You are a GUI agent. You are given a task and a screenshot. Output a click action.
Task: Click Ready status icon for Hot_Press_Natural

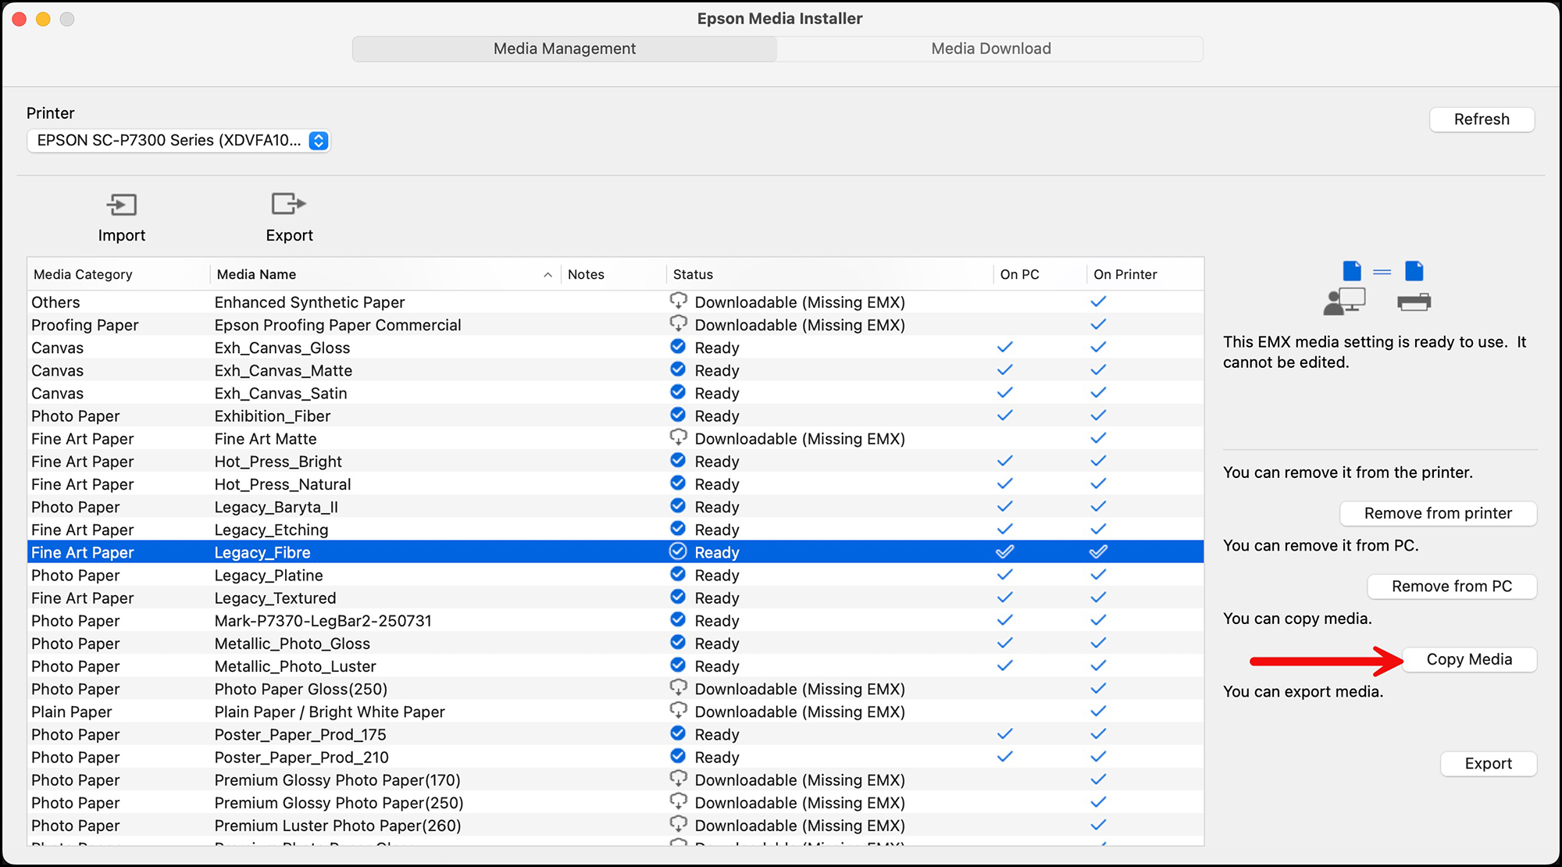(678, 483)
